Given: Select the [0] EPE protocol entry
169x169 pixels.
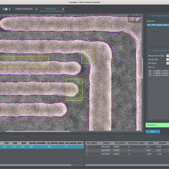Looking at the screenshot, I should point(158,25).
